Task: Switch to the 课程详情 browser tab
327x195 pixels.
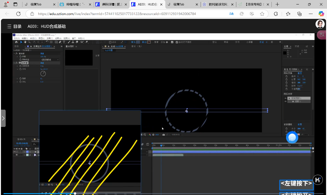Action: click(110, 4)
